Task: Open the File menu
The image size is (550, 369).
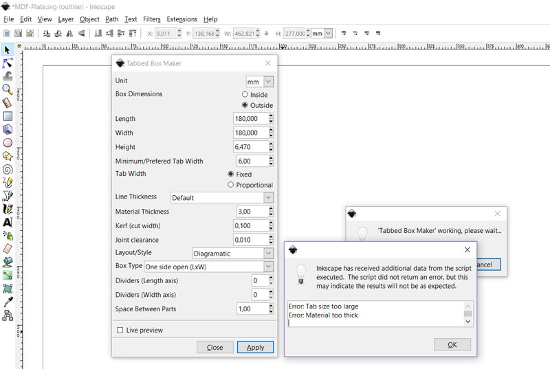Action: (x=8, y=19)
